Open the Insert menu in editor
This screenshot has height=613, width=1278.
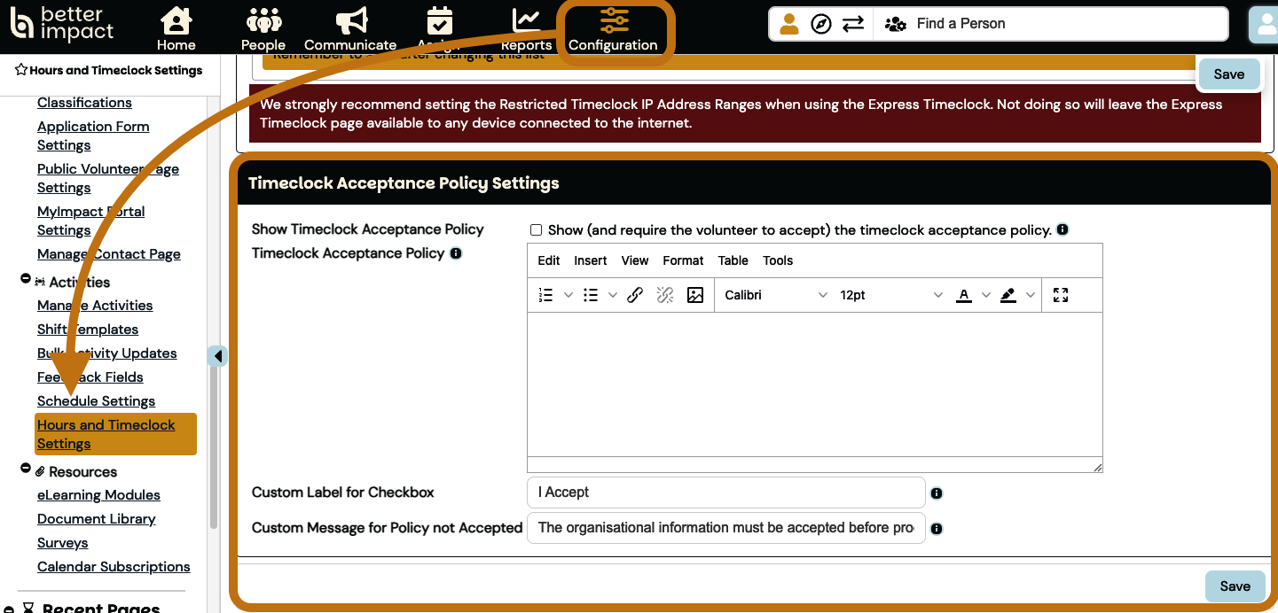point(590,260)
